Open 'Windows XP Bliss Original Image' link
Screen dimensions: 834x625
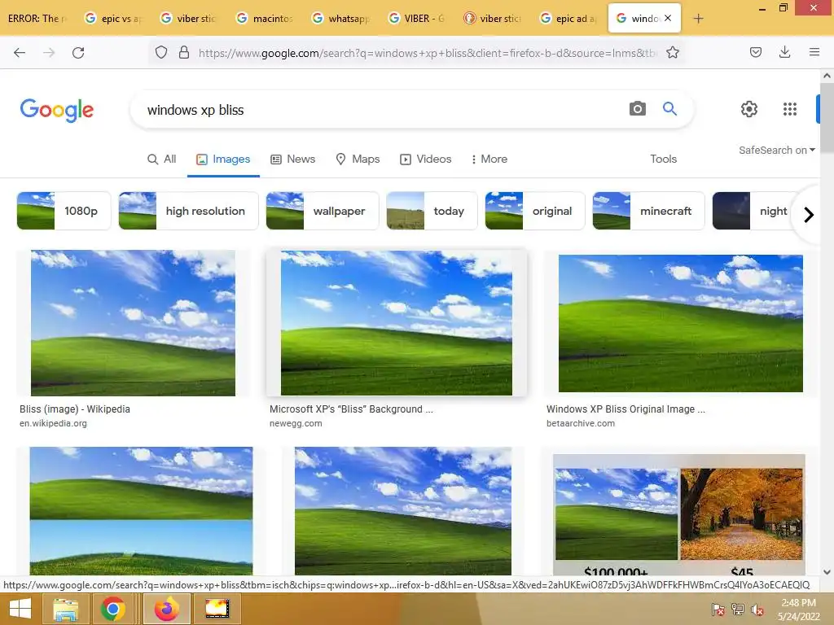pos(625,409)
